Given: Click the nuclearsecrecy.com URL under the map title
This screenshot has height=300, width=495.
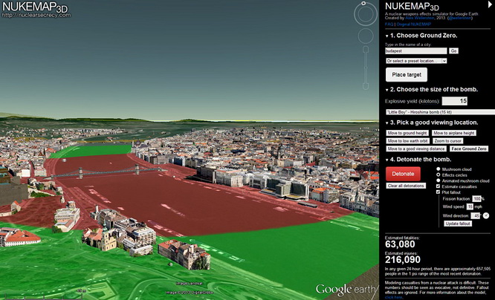Looking at the screenshot, I should [36, 15].
